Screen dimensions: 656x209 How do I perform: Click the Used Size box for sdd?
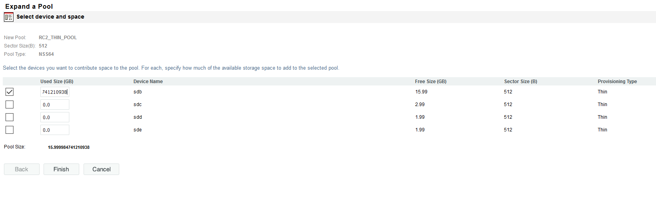tap(55, 118)
